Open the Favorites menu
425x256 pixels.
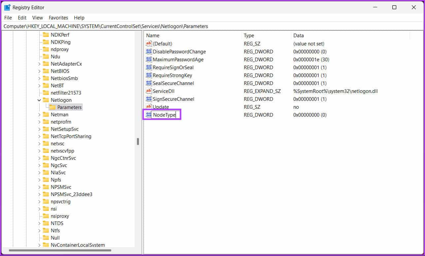[x=58, y=17]
